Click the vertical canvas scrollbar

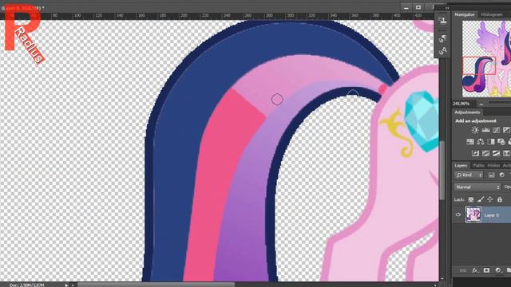442,170
